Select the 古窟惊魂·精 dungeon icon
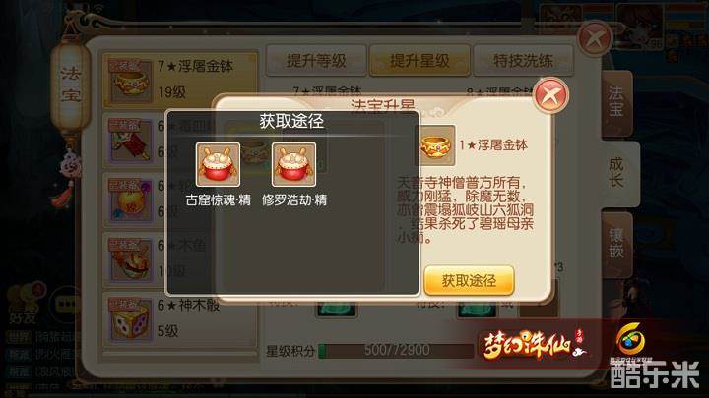 click(218, 164)
